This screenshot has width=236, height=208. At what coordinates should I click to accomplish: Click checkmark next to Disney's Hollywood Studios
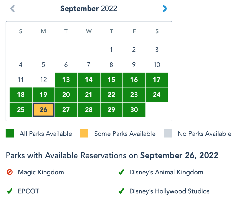121,191
